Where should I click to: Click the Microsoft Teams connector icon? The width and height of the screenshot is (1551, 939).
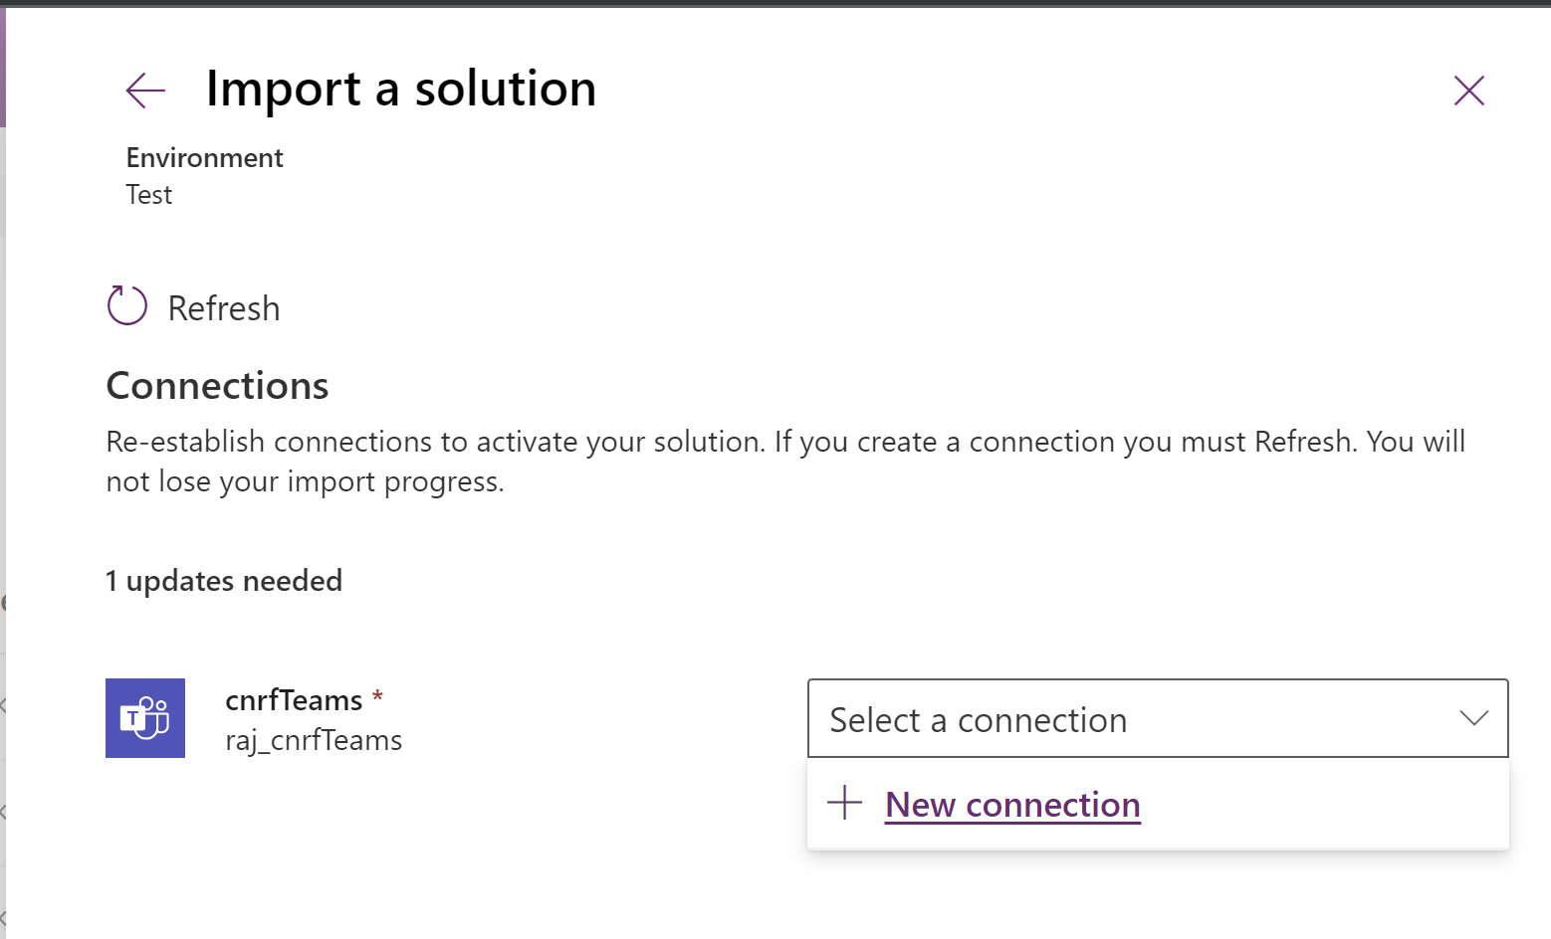click(x=145, y=718)
